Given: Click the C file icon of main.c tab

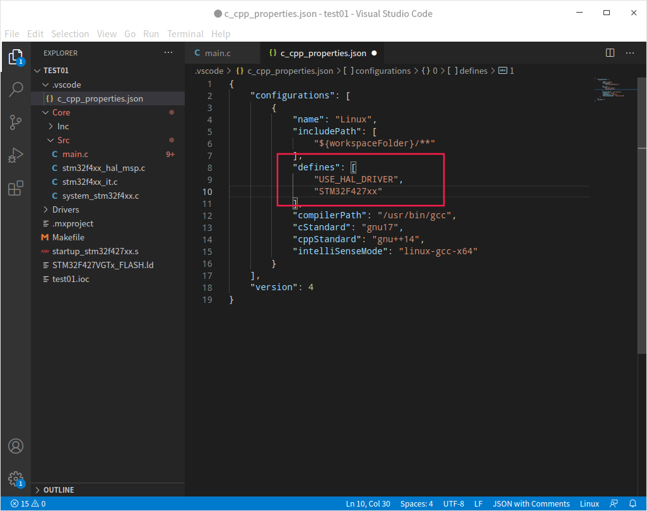Looking at the screenshot, I should pyautogui.click(x=197, y=53).
